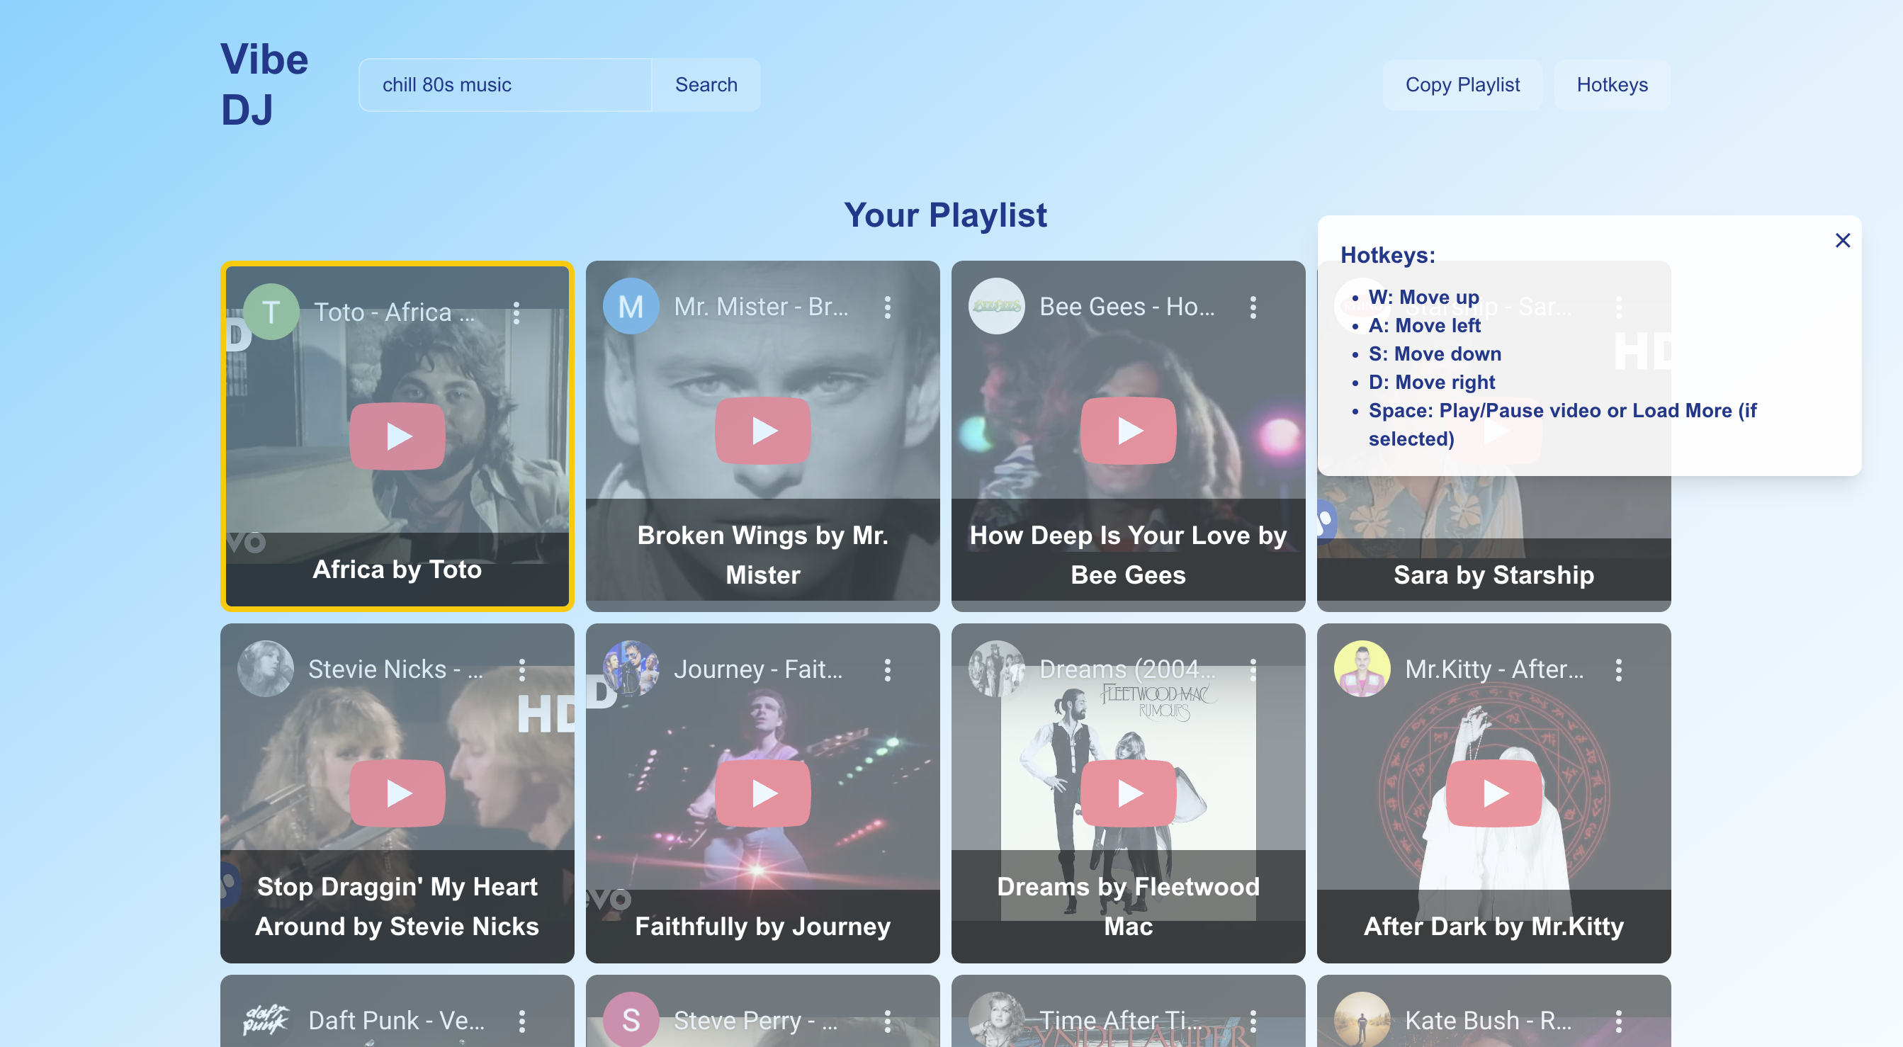Play How Deep Is Your Love video
The image size is (1903, 1047).
pyautogui.click(x=1127, y=430)
